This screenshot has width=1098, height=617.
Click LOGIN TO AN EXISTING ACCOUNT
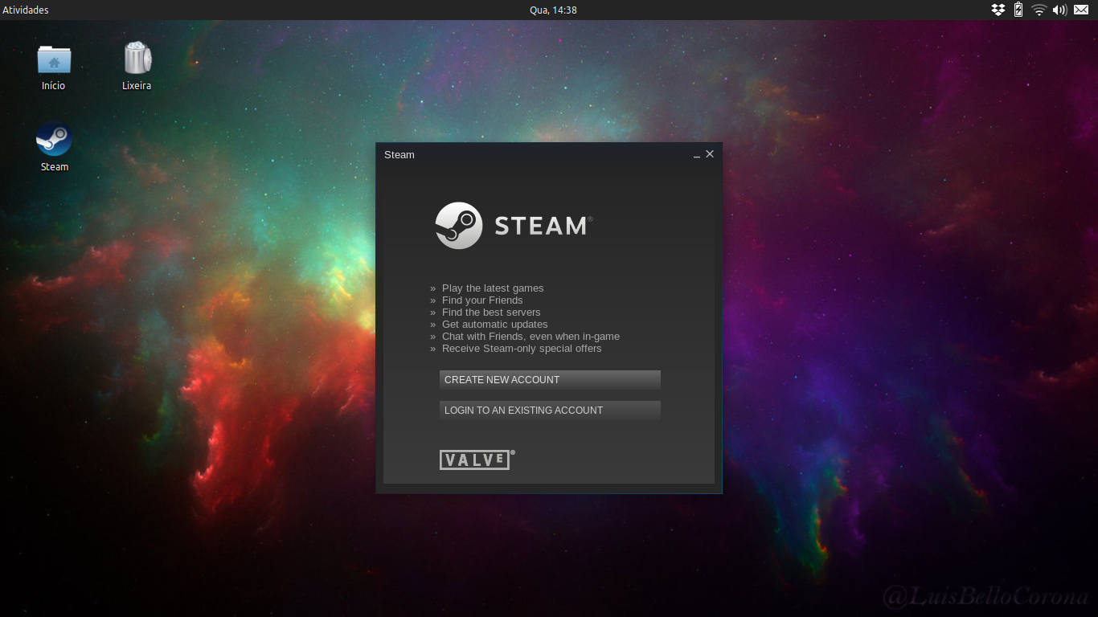click(x=550, y=411)
